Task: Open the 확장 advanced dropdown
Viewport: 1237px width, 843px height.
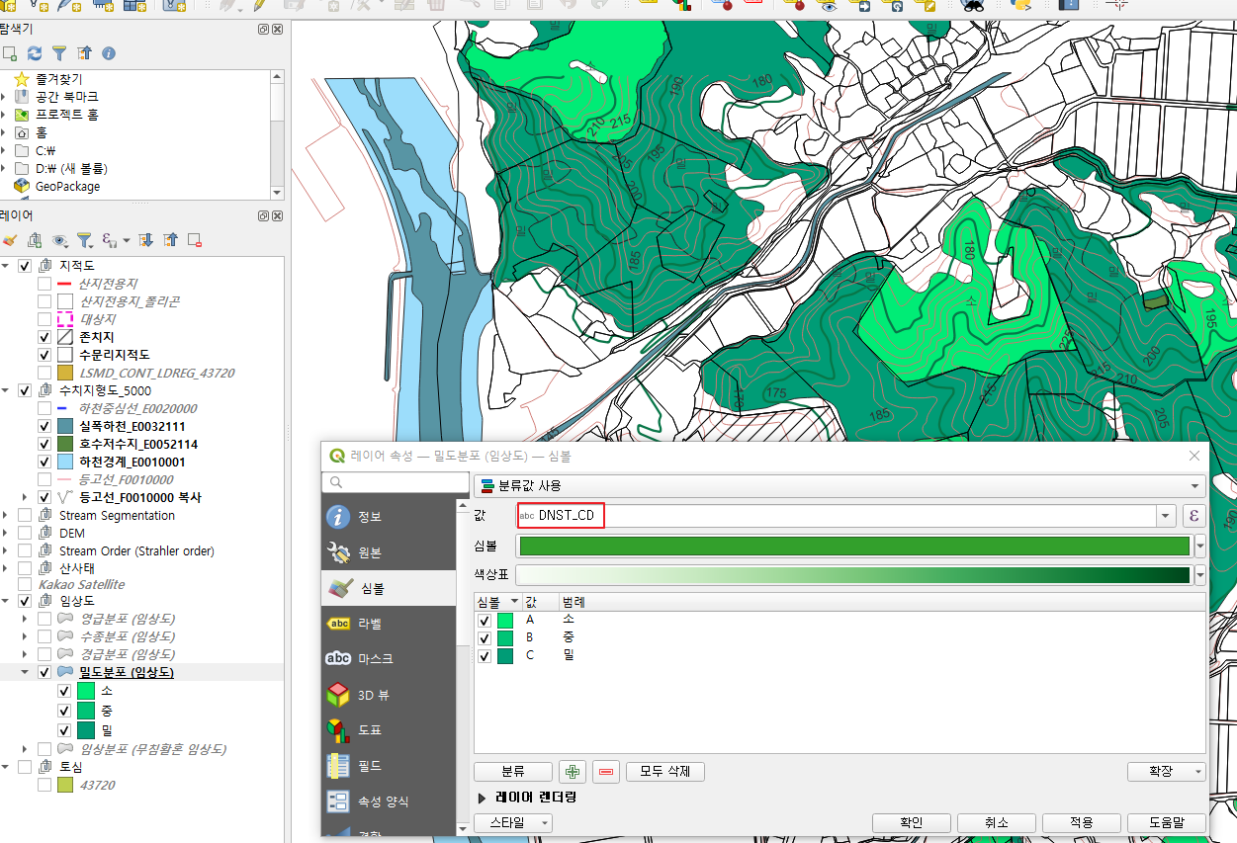Action: pyautogui.click(x=1167, y=772)
